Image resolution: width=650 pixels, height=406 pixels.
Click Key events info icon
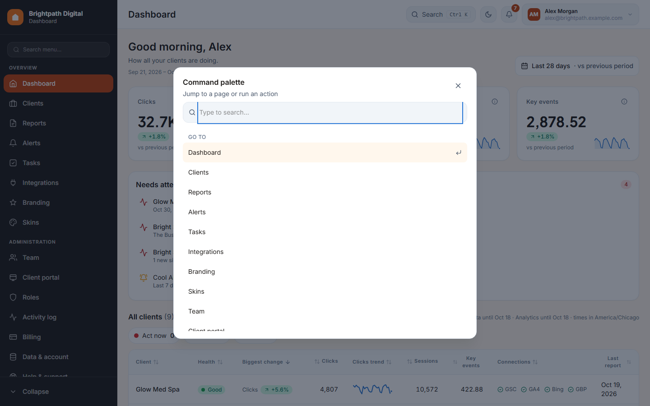pyautogui.click(x=624, y=101)
